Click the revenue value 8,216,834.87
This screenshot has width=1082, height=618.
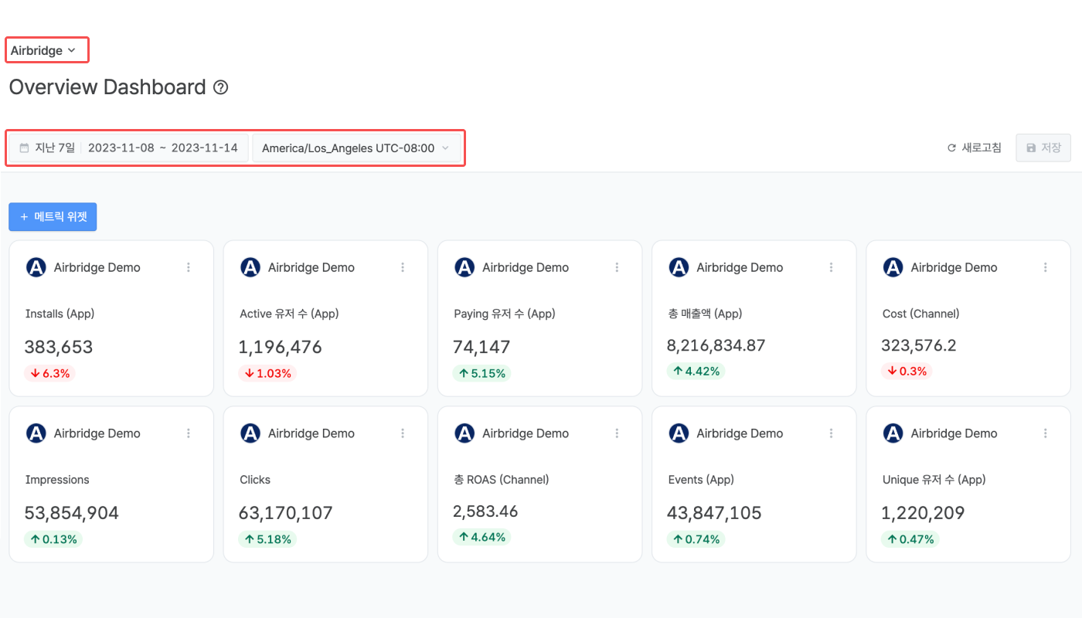pos(716,345)
